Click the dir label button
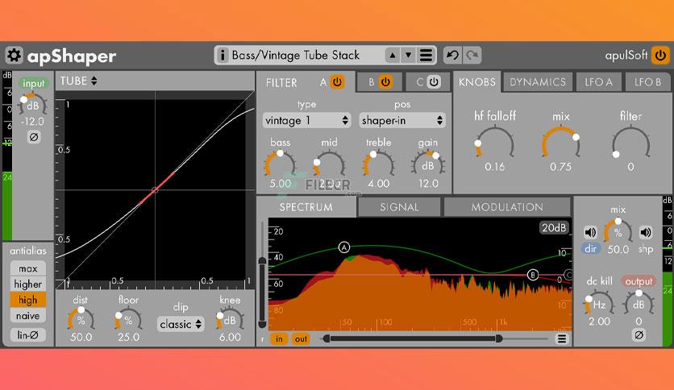Viewport: 674px width, 390px height. click(590, 249)
